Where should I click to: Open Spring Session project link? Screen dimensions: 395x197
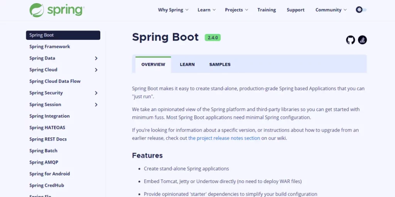[45, 105]
